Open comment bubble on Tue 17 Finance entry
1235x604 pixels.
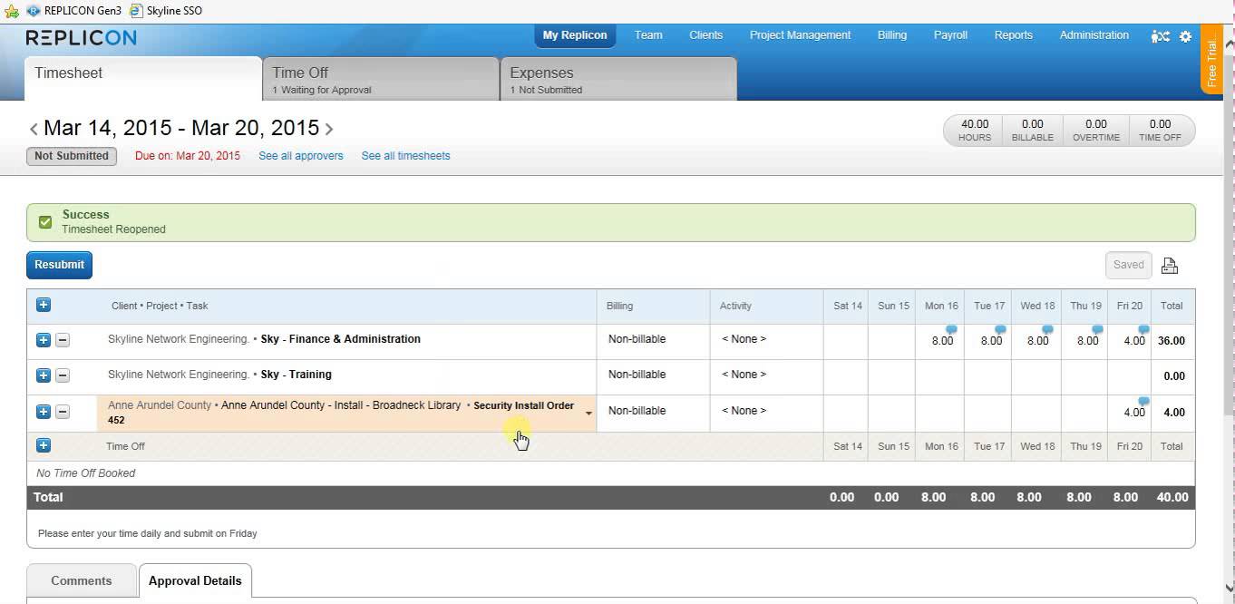click(x=1000, y=329)
